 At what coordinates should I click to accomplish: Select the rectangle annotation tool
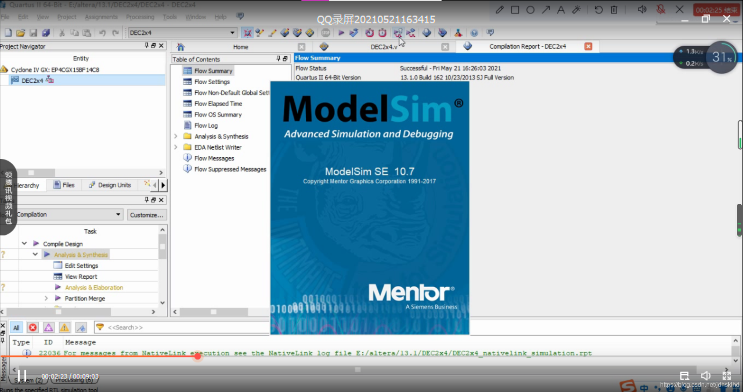point(515,10)
